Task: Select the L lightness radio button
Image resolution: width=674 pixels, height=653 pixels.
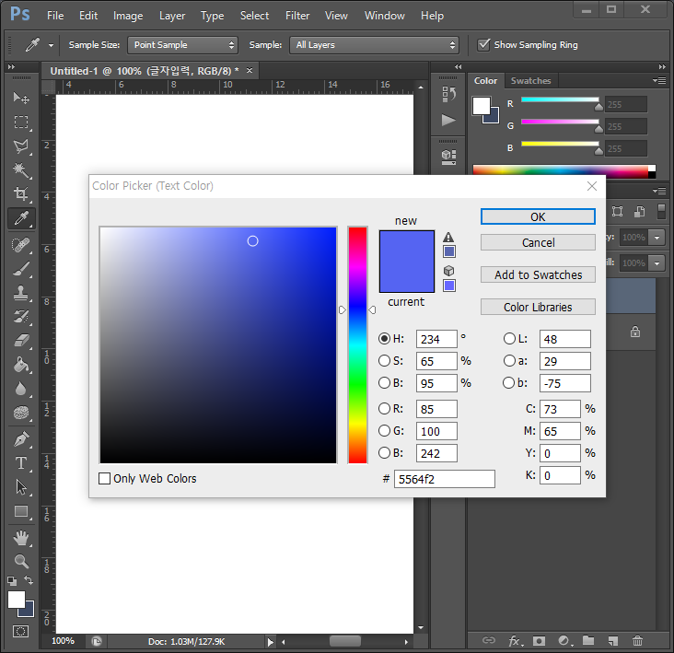Action: [509, 339]
